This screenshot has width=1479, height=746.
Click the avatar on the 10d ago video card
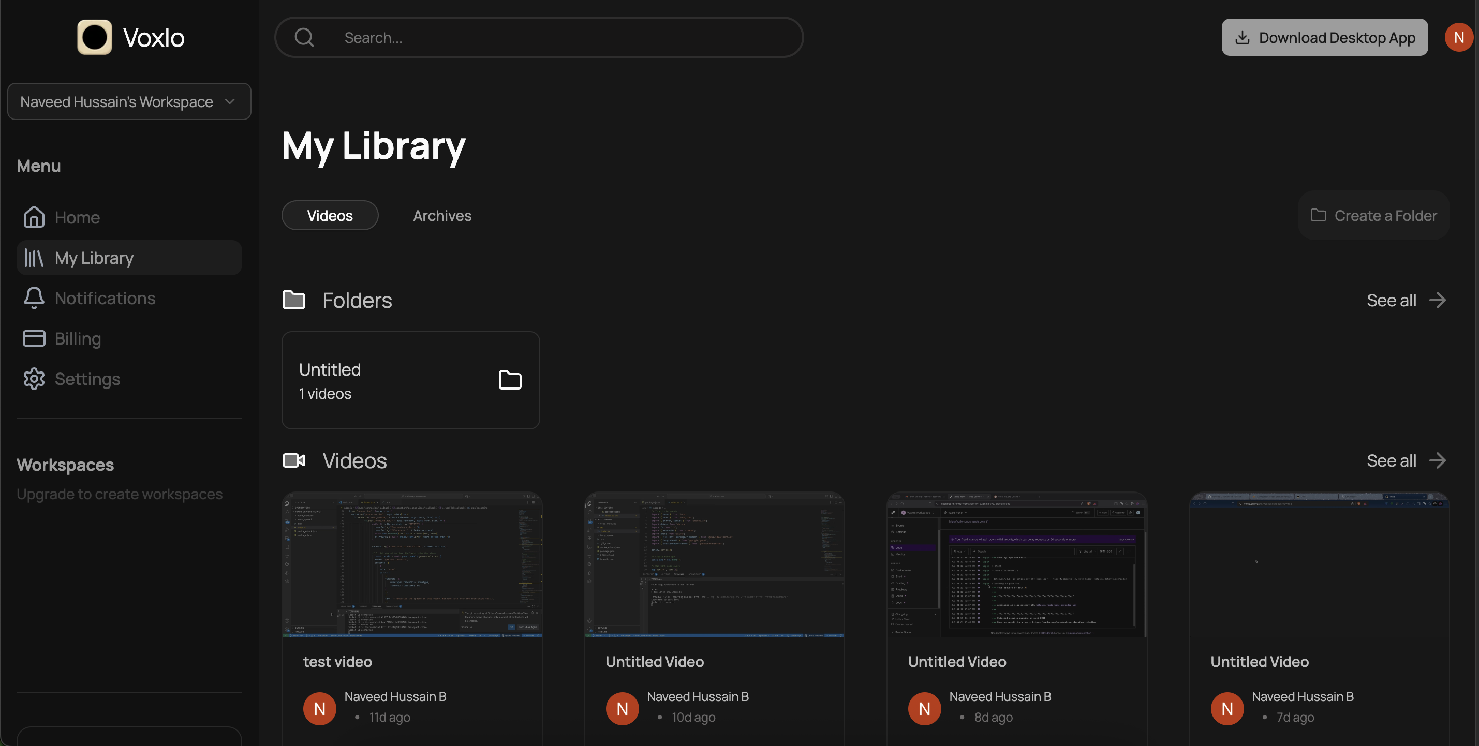pyautogui.click(x=622, y=709)
